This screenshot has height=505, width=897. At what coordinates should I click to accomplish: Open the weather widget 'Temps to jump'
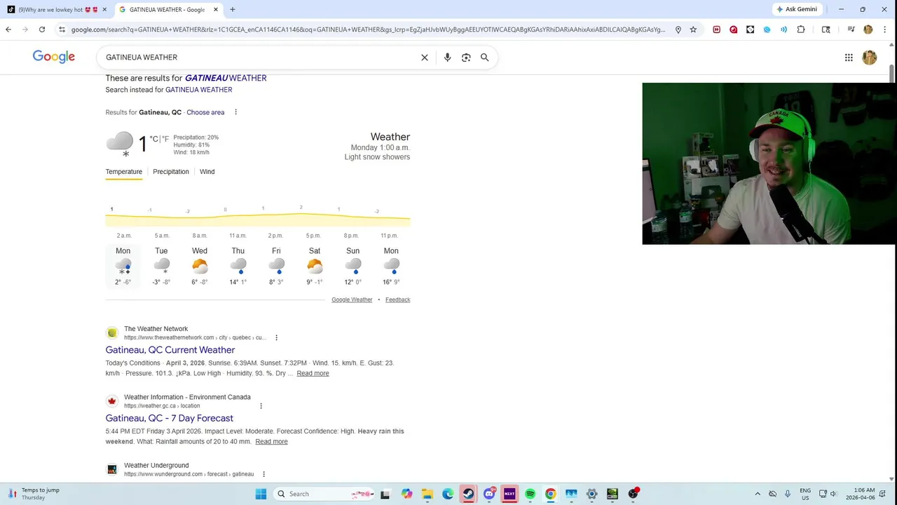[x=34, y=494]
